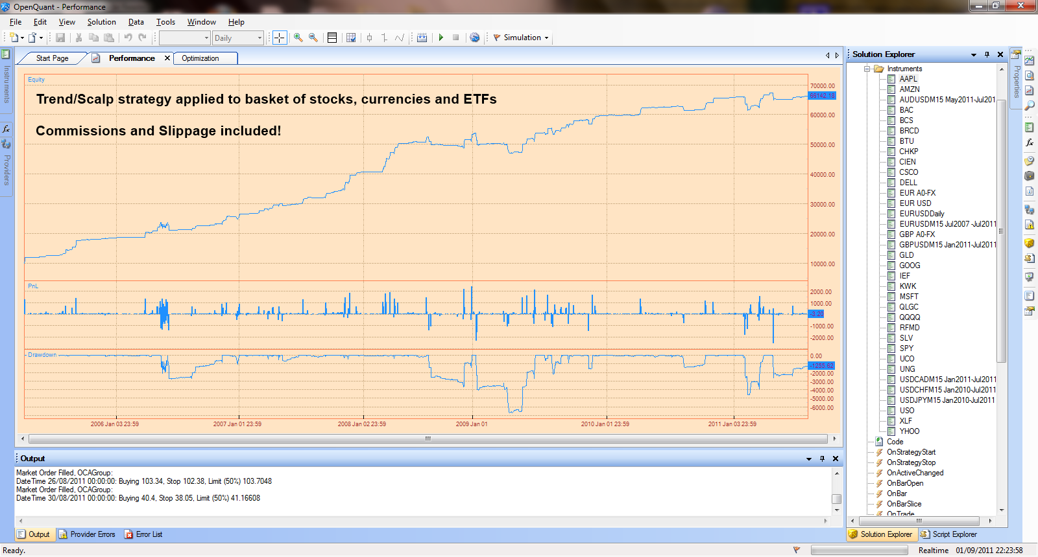Screen dimensions: 1038x557
Task: Click the Solution Explorer vertical scrollbar thumb
Action: click(x=1001, y=231)
